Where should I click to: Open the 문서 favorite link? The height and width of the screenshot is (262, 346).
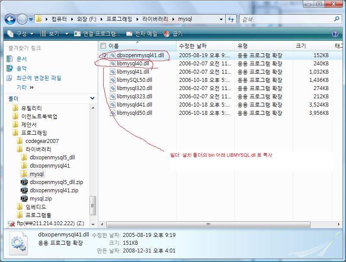pos(22,59)
